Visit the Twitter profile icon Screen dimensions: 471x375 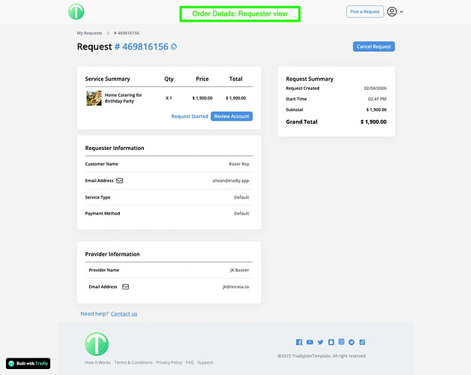[x=320, y=342]
